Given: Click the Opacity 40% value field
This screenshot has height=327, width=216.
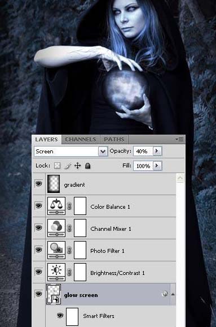Looking at the screenshot, I should tap(143, 151).
